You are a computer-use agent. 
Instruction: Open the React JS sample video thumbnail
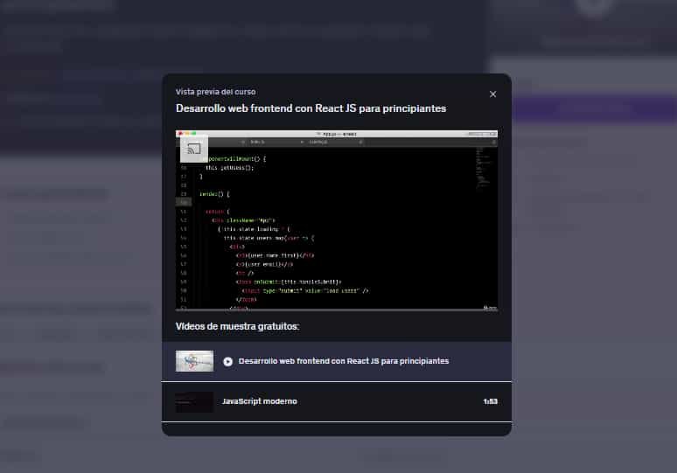click(194, 361)
